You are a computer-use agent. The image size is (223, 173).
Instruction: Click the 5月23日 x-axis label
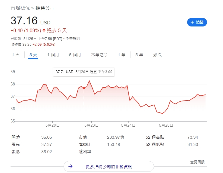pos(91,125)
